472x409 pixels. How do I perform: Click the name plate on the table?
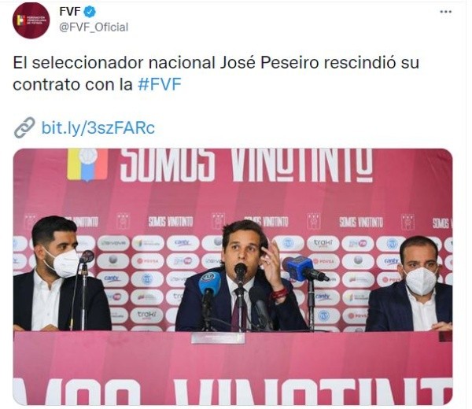[218, 337]
